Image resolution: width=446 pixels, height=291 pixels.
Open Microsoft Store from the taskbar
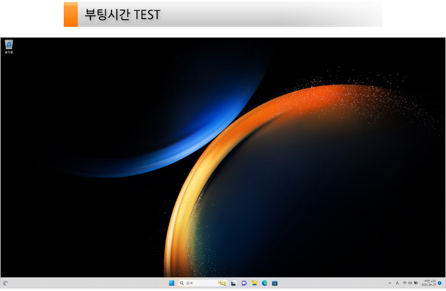point(275,283)
